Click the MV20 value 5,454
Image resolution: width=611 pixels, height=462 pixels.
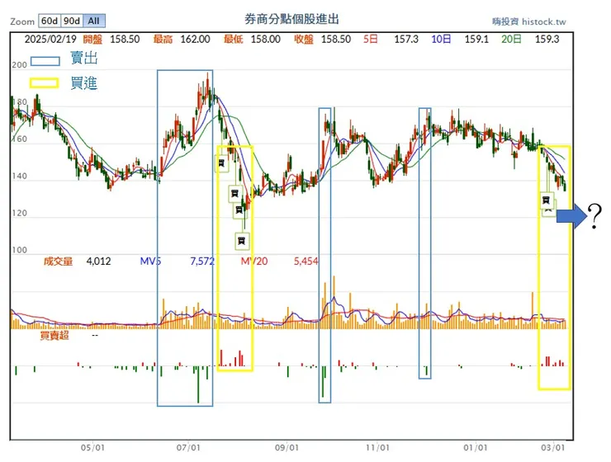305,262
